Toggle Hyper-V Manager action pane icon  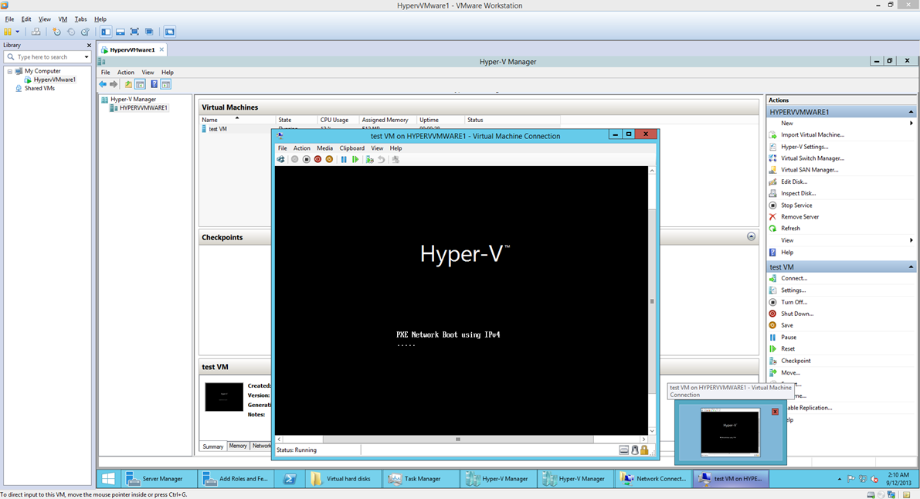166,84
